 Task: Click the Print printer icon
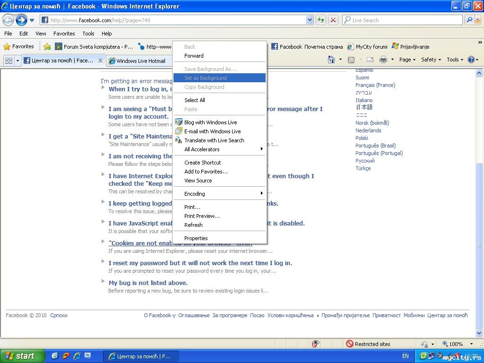(383, 60)
